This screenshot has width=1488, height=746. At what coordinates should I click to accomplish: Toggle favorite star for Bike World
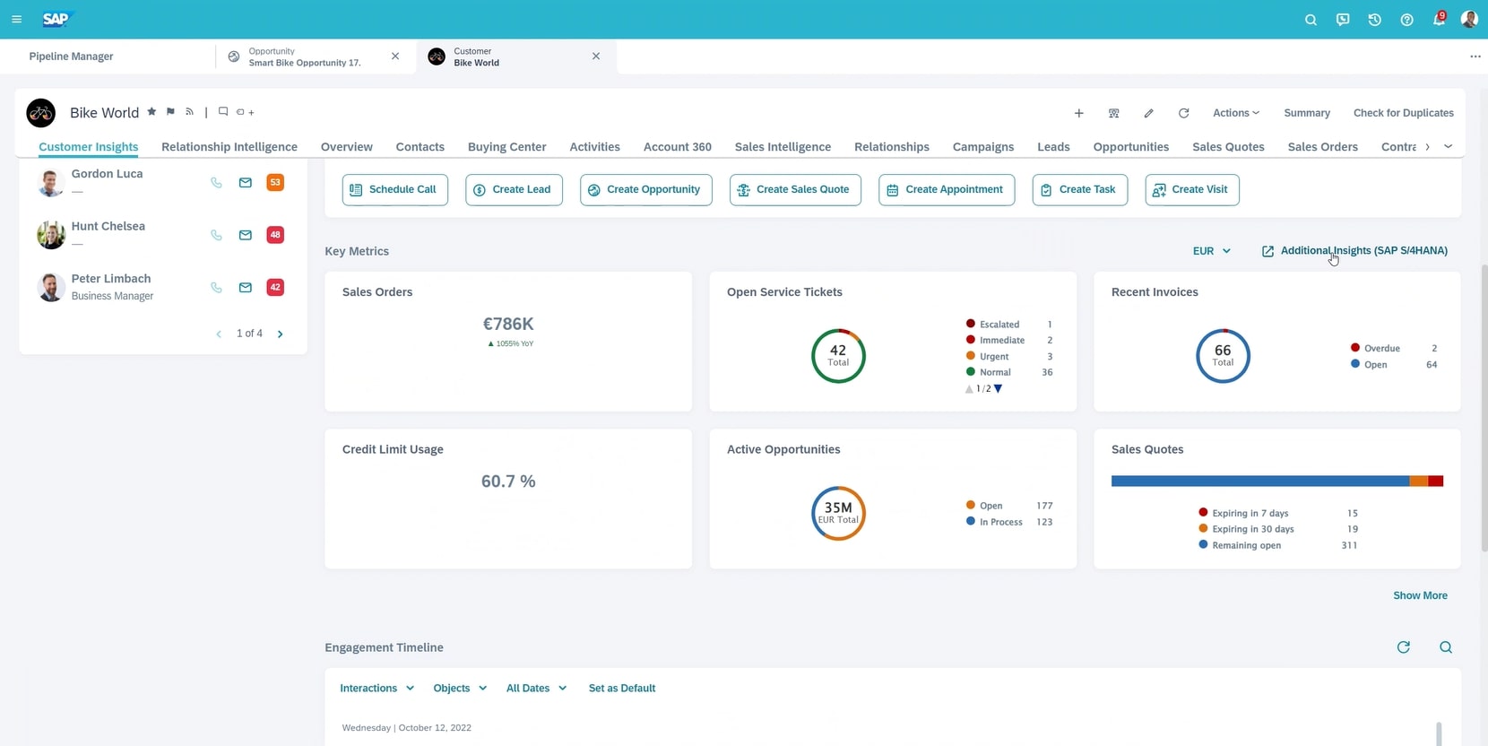(151, 112)
